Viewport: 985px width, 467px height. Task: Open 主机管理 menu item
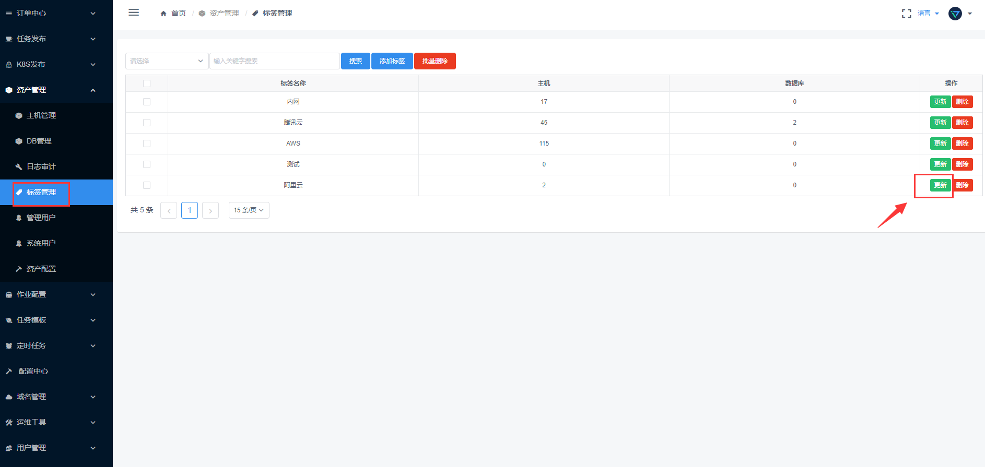(56, 116)
